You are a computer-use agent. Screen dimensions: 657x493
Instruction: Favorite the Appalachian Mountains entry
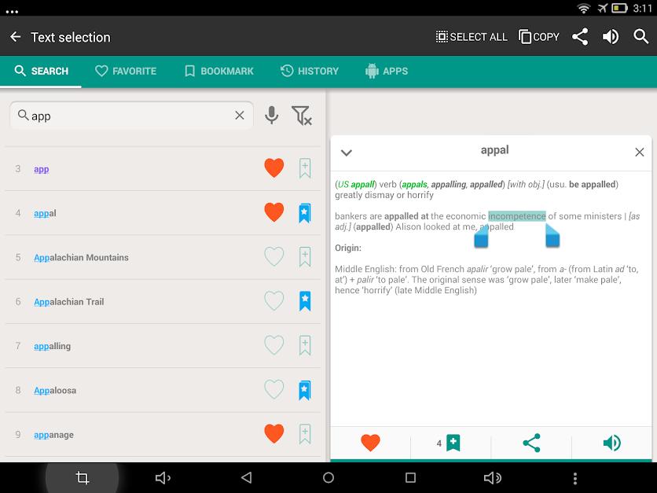coord(274,256)
